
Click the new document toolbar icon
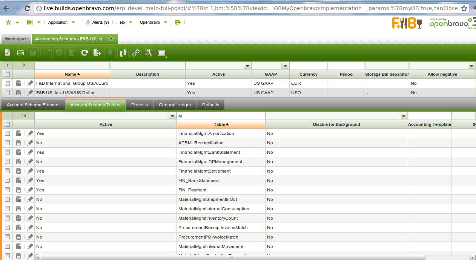click(x=8, y=53)
